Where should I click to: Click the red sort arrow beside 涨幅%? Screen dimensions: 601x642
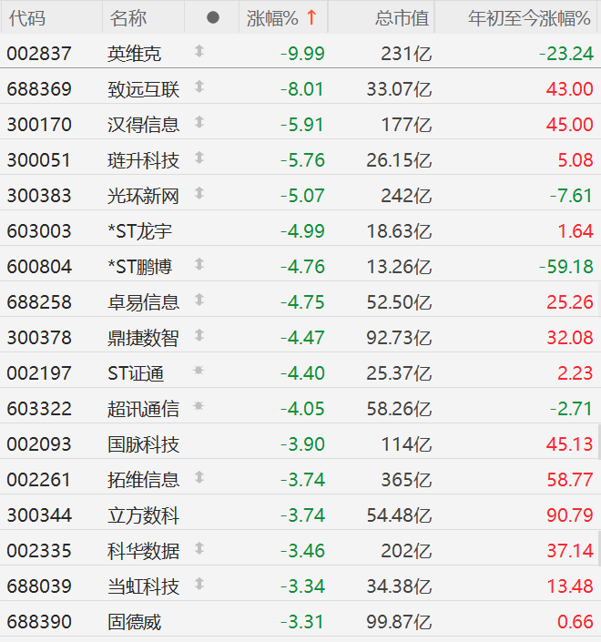311,17
